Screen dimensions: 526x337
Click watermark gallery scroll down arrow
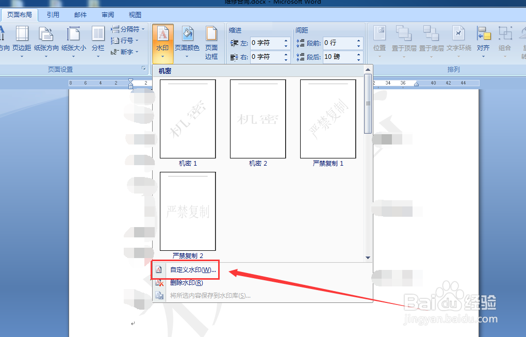(368, 258)
